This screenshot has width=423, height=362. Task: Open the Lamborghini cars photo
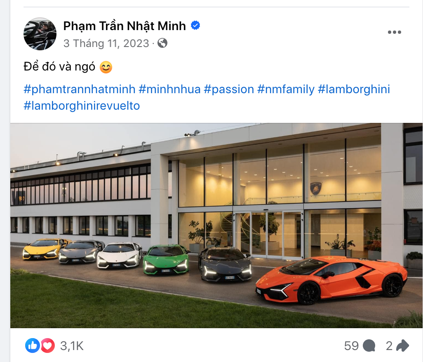click(216, 225)
